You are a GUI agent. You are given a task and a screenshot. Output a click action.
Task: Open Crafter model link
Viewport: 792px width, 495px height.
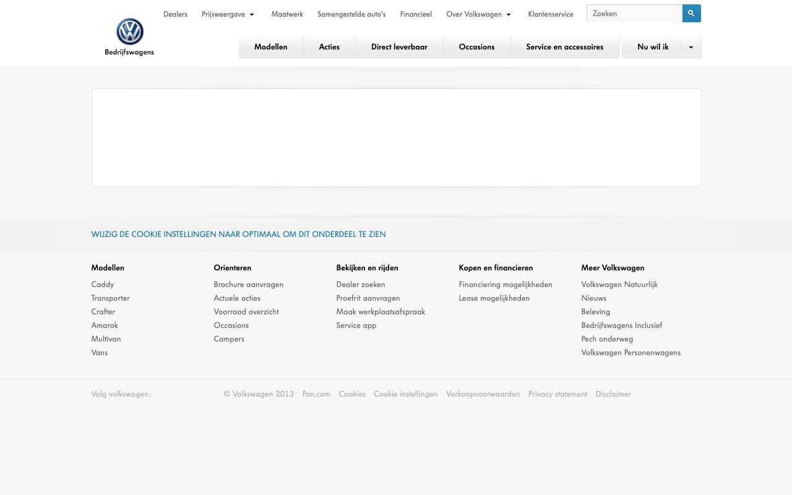click(x=103, y=312)
